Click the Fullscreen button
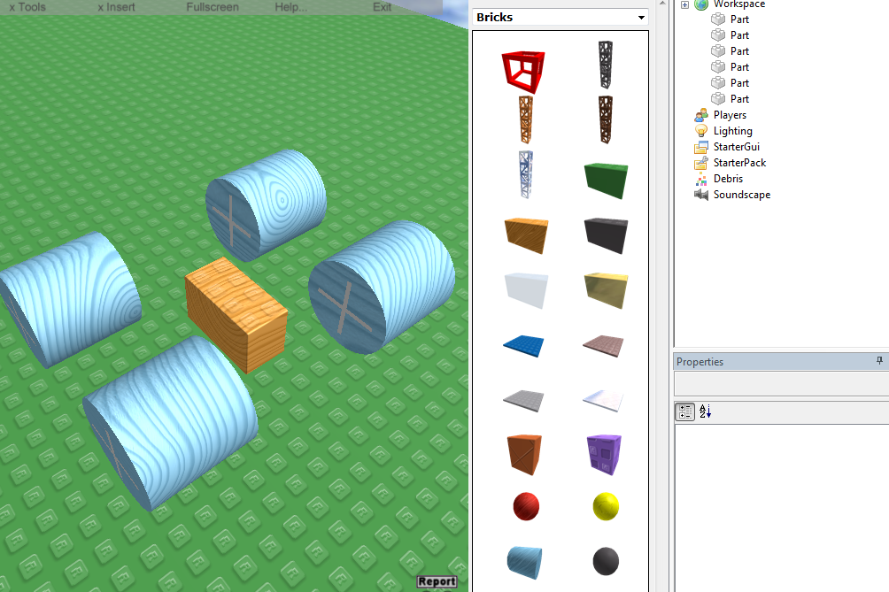This screenshot has width=889, height=592. [212, 7]
